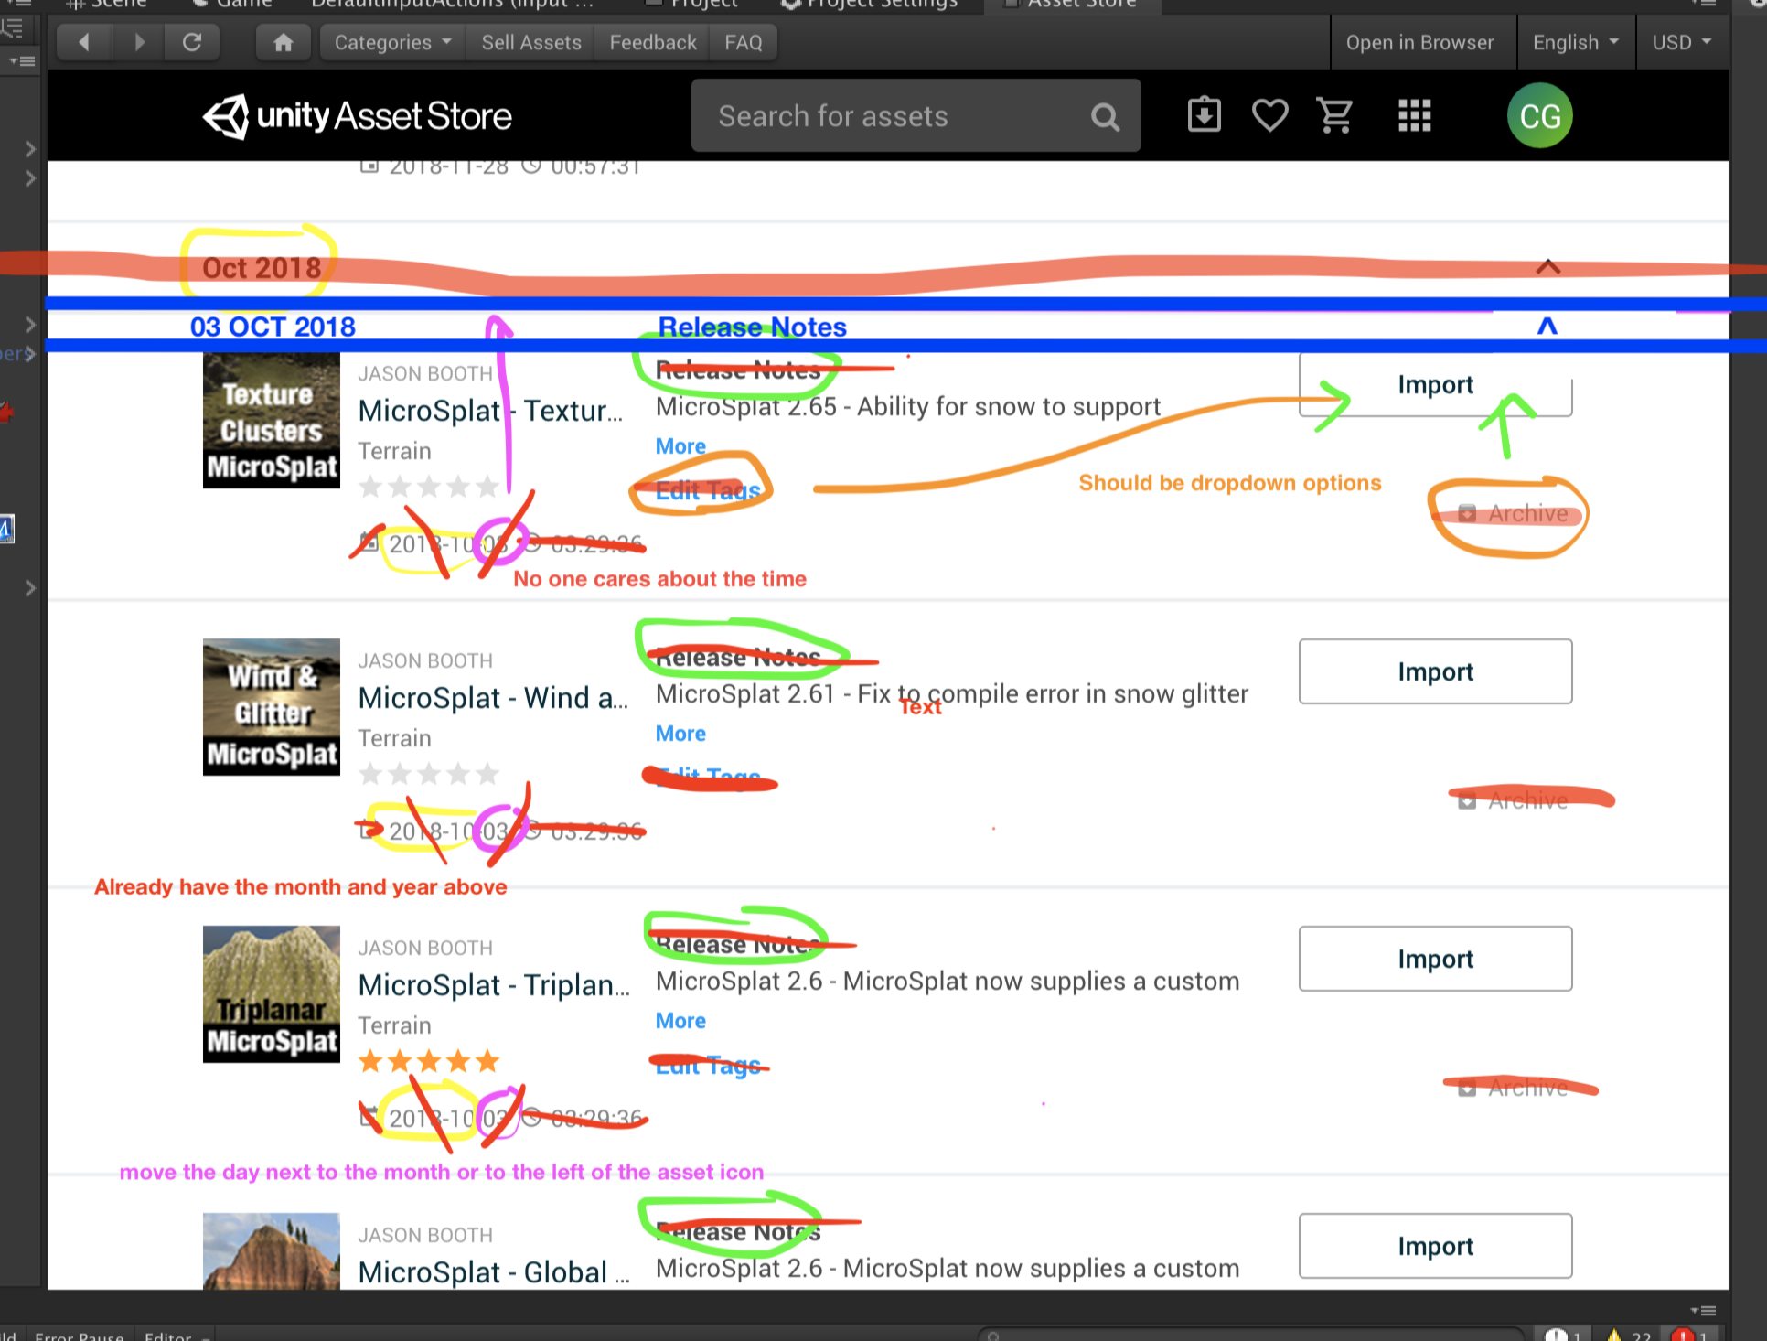Click the back navigation arrow
Viewport: 1767px width, 1341px height.
click(x=84, y=42)
